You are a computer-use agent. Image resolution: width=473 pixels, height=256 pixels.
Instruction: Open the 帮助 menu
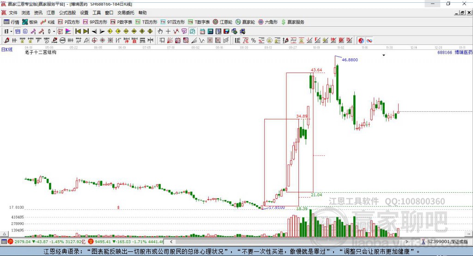pyautogui.click(x=142, y=12)
